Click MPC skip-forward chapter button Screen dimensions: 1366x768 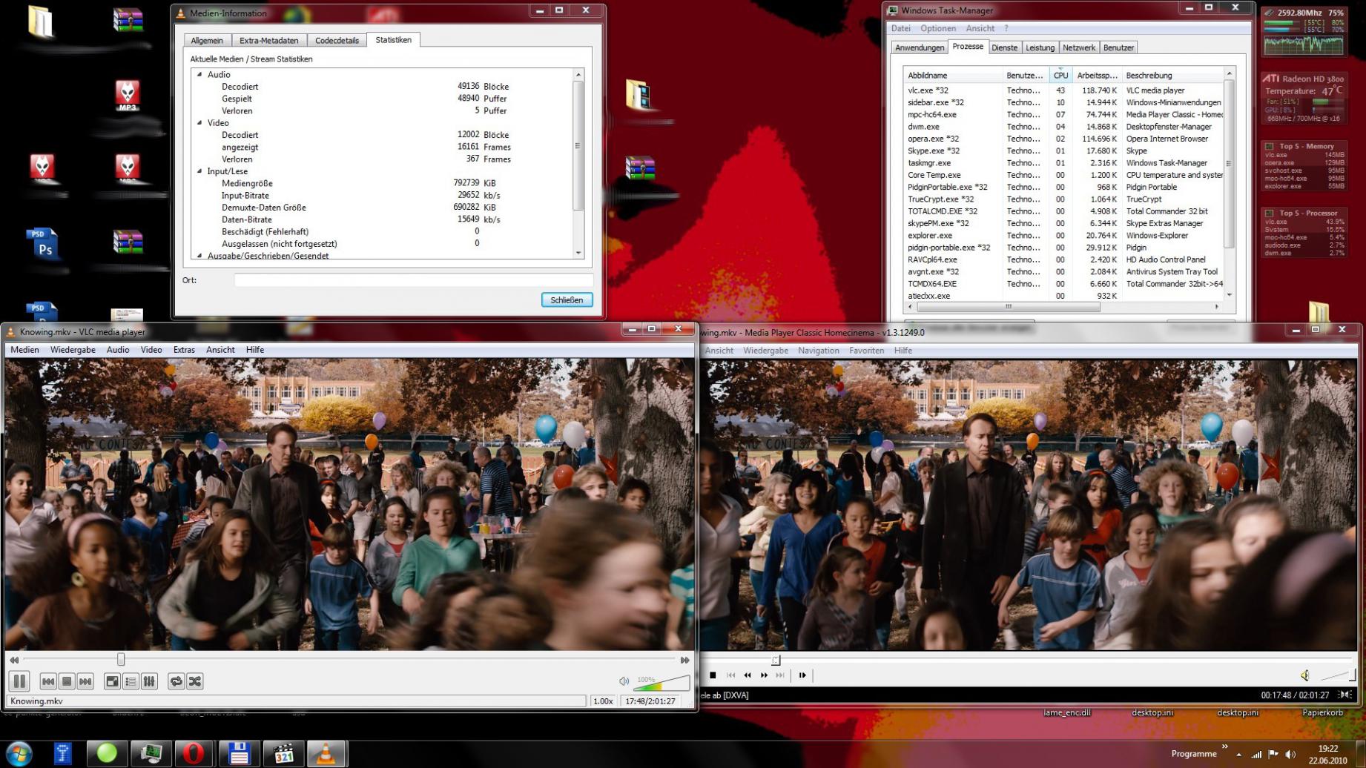pos(780,675)
